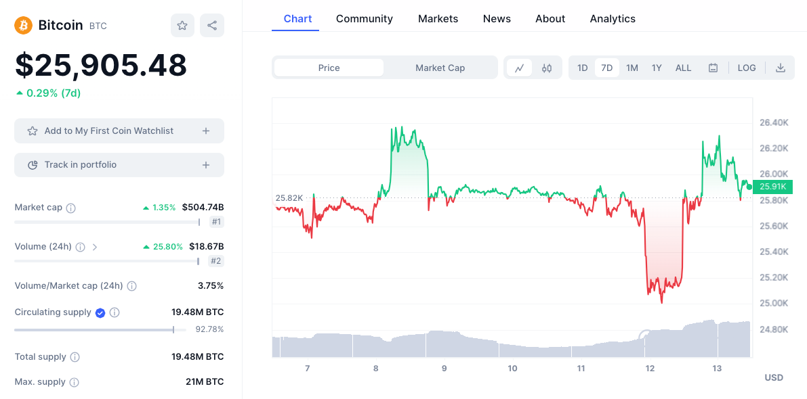Click the plus icon on the watchlist row

coord(206,131)
